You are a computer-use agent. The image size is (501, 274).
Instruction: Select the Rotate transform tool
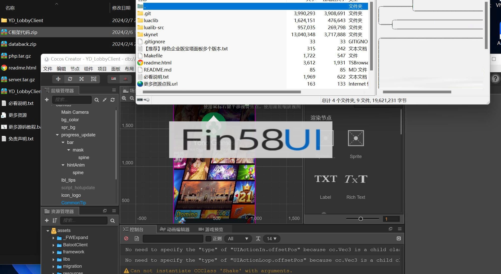(70, 79)
